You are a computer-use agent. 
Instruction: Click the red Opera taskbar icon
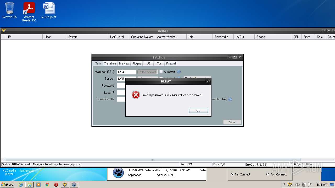56,185
